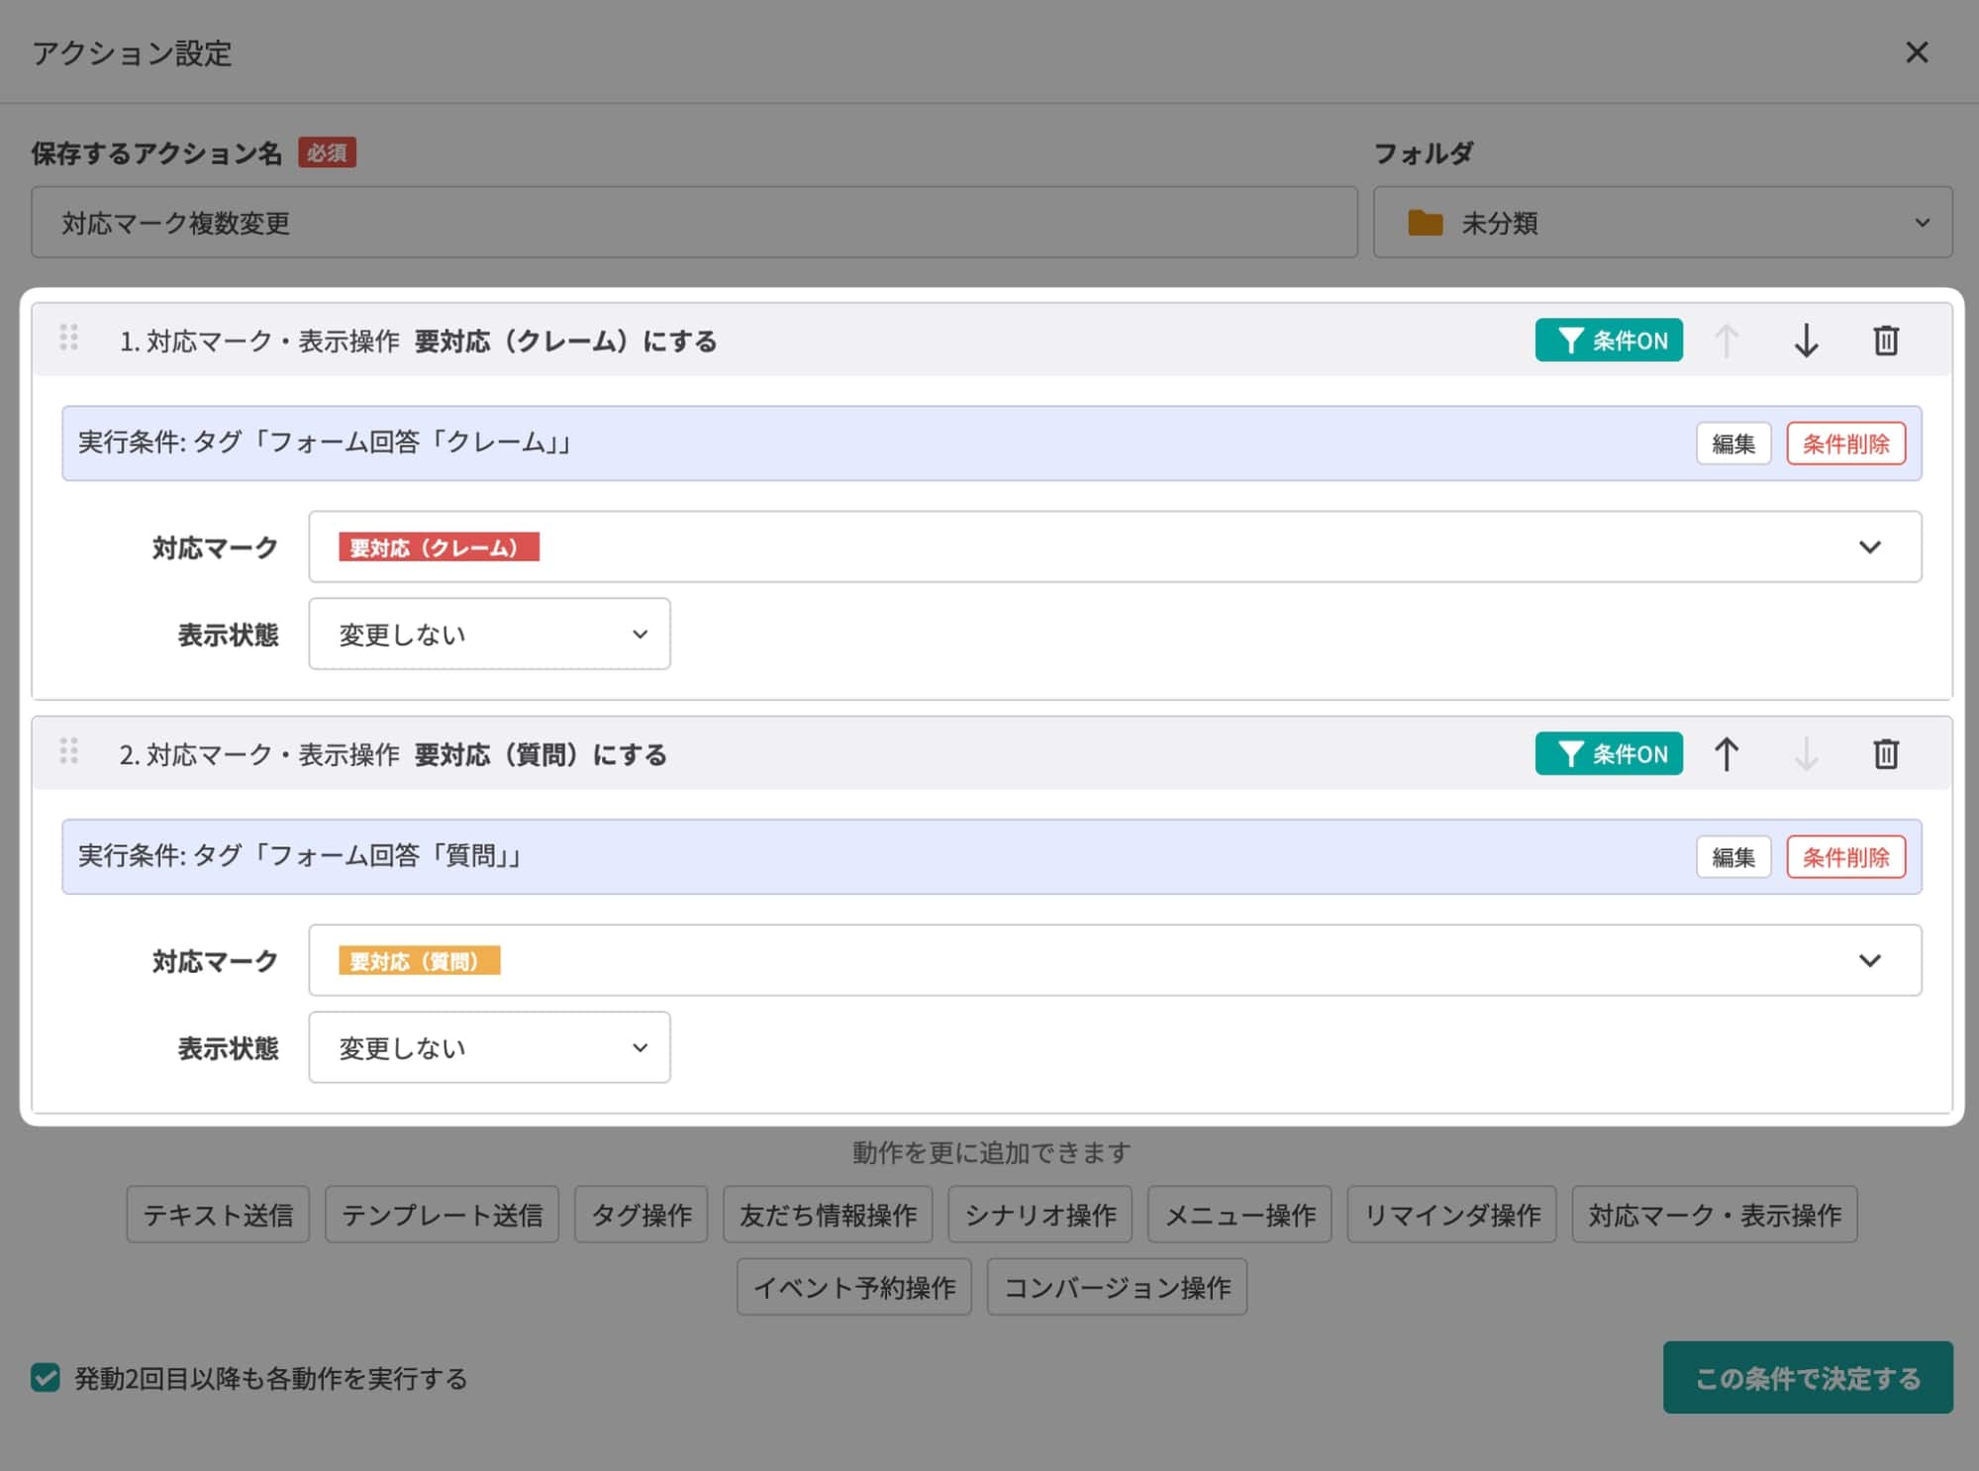Grab the drag handle of action 1
Screen dimensions: 1979x1471
tap(68, 338)
